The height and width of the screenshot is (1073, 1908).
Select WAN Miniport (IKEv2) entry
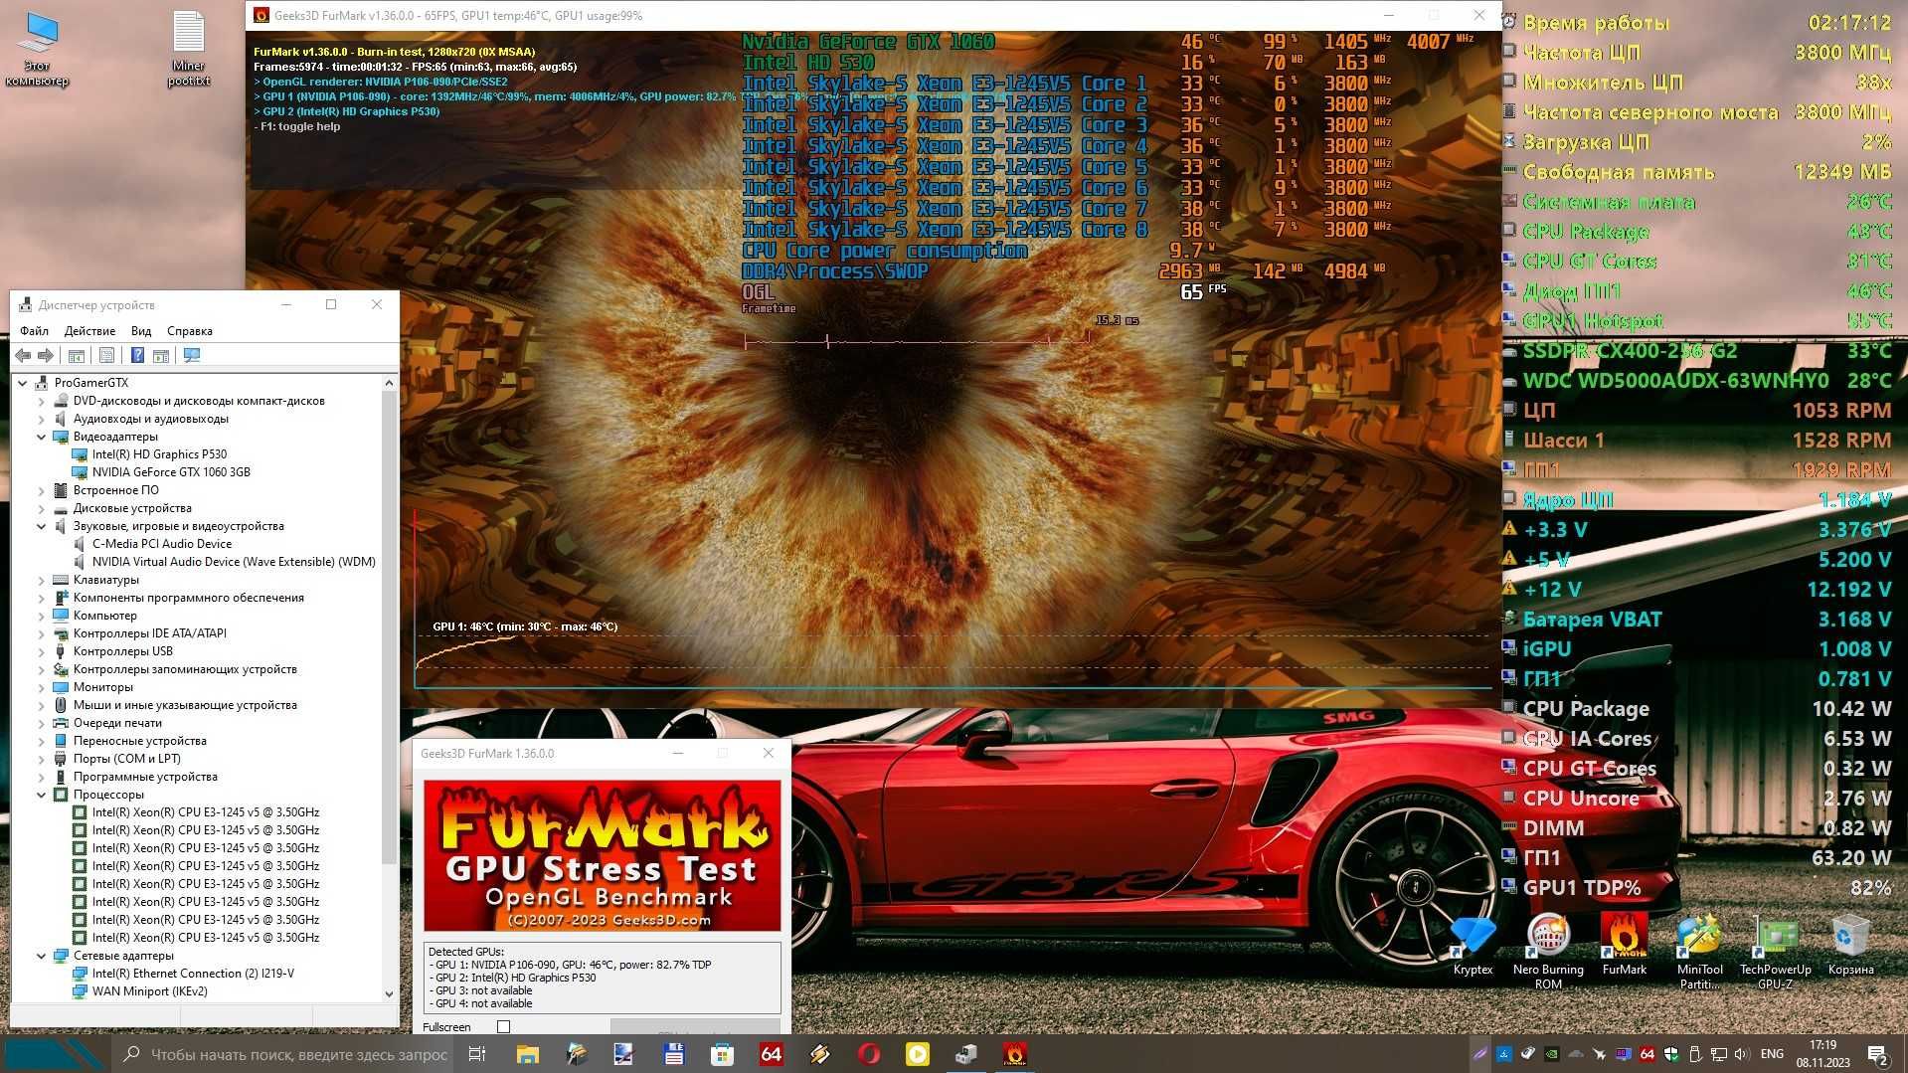point(149,991)
